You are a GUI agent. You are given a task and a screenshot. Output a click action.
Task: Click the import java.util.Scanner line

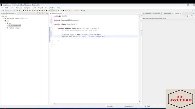[66, 20]
